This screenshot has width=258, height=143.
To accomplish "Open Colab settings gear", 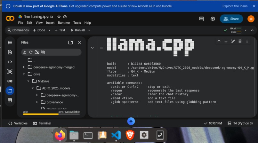I will point(213,19).
